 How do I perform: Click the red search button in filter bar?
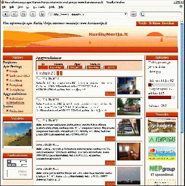[111, 67]
